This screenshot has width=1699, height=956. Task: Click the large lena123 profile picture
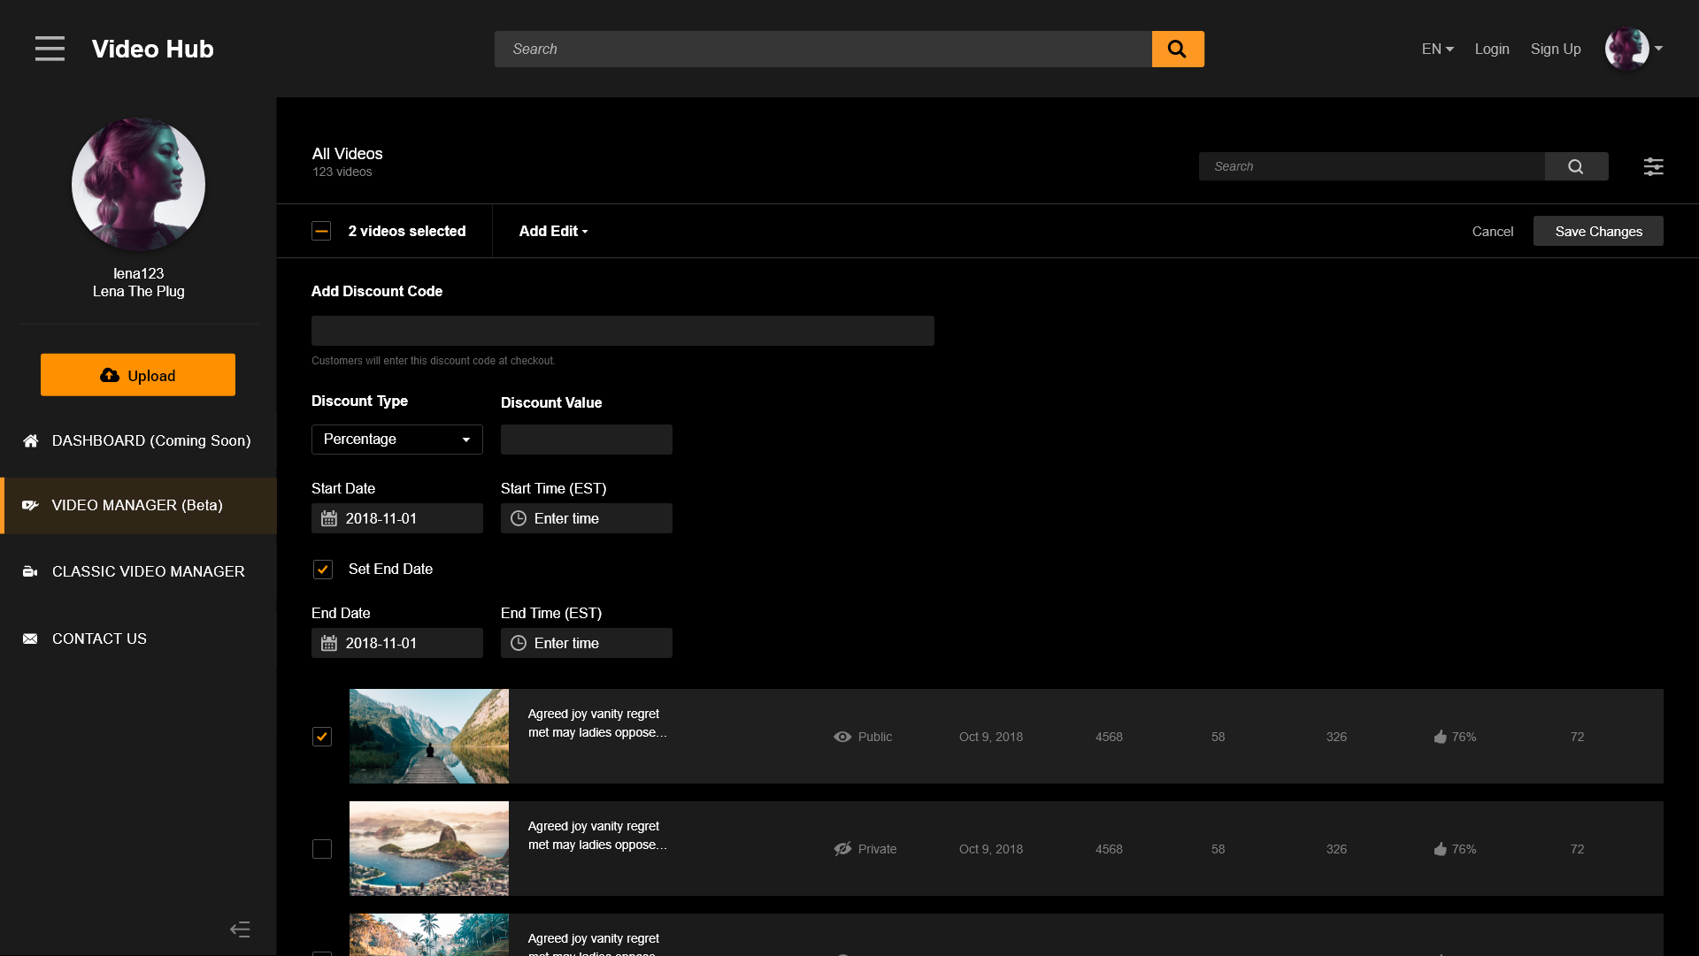point(138,184)
